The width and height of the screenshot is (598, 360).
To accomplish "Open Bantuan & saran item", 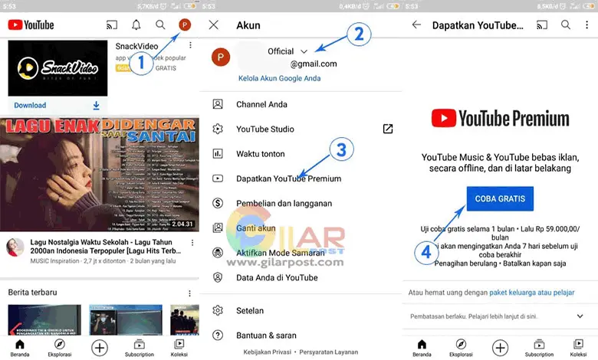I will click(300, 335).
